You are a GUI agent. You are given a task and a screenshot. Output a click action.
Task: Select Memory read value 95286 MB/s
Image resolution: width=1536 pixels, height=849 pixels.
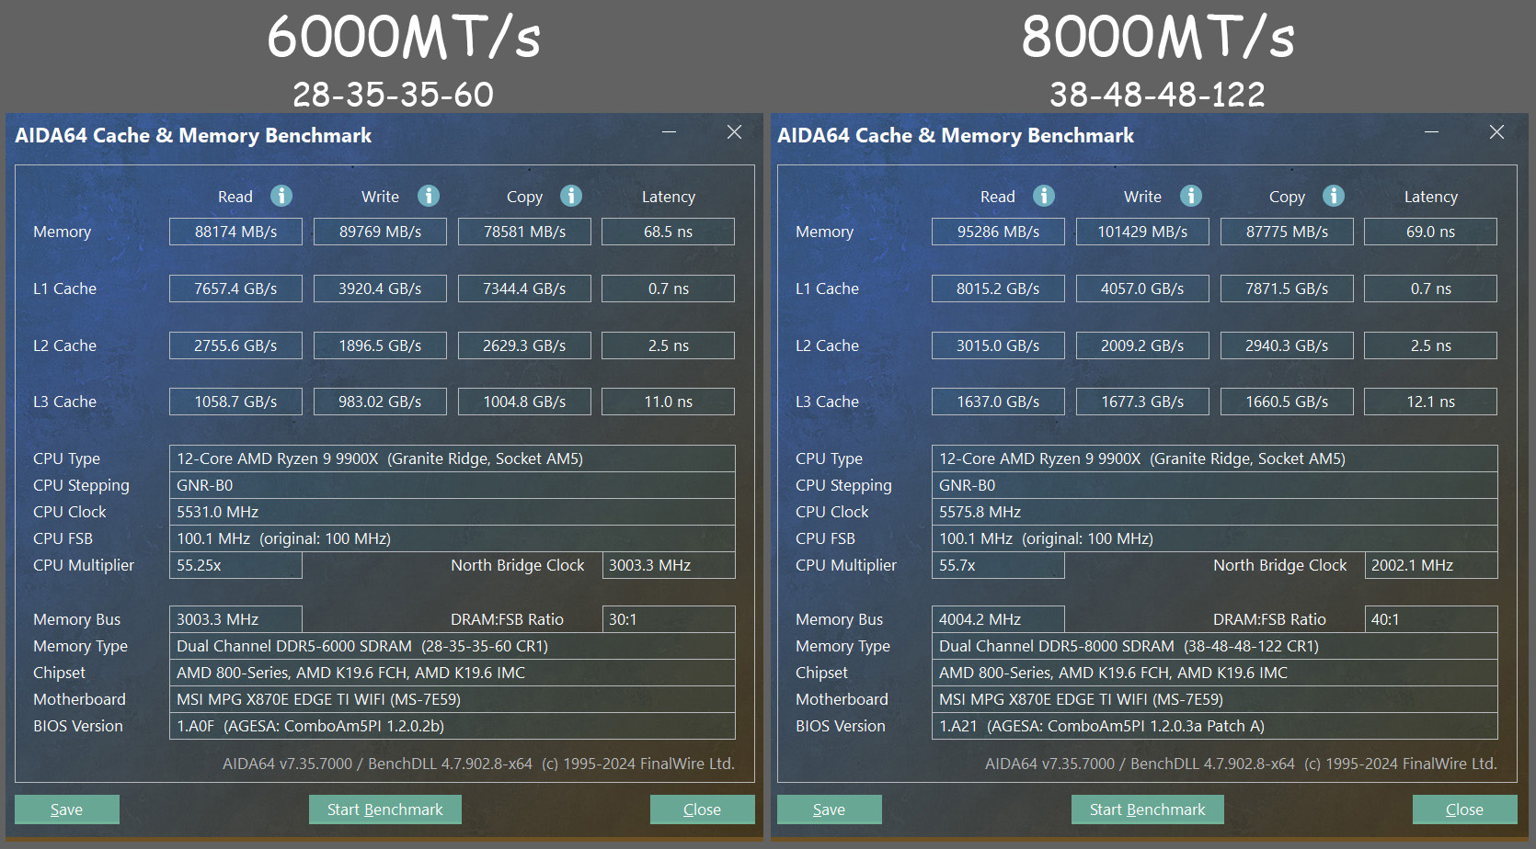[998, 232]
